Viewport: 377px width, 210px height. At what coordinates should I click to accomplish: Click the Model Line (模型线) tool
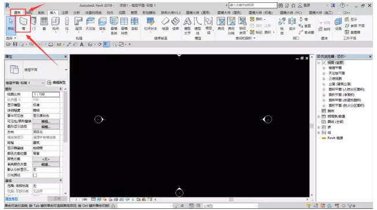coord(197,25)
